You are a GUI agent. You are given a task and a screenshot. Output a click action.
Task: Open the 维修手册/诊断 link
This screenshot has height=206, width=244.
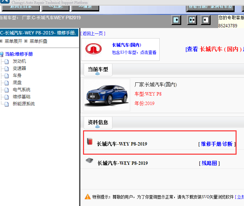(217, 144)
